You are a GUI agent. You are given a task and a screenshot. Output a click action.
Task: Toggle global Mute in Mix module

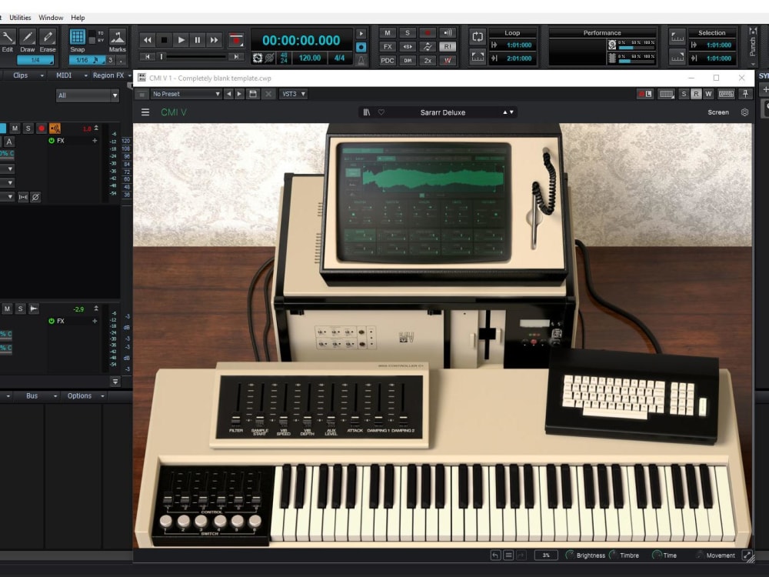[388, 33]
